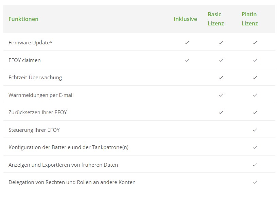Click Anzeigen und Exportieren row checkmark
Viewport: 279px width, 207px height.
pos(255,165)
